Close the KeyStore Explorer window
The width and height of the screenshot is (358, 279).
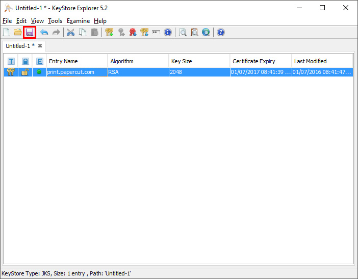(x=346, y=8)
